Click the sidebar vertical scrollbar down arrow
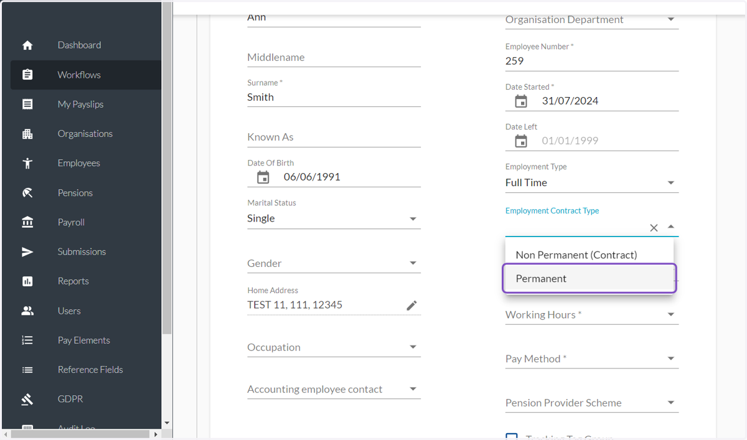 point(167,423)
